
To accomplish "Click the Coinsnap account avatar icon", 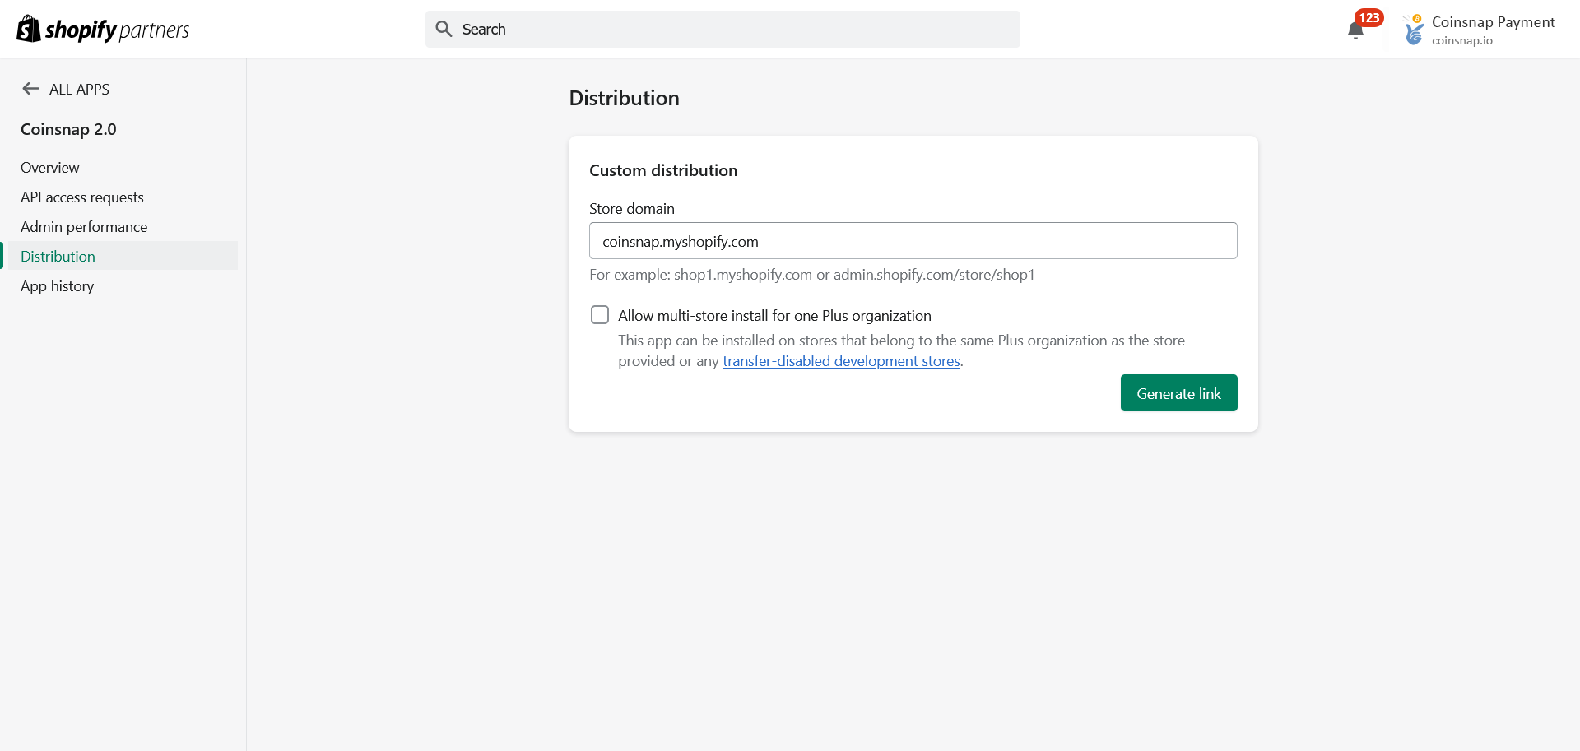I will (1414, 30).
